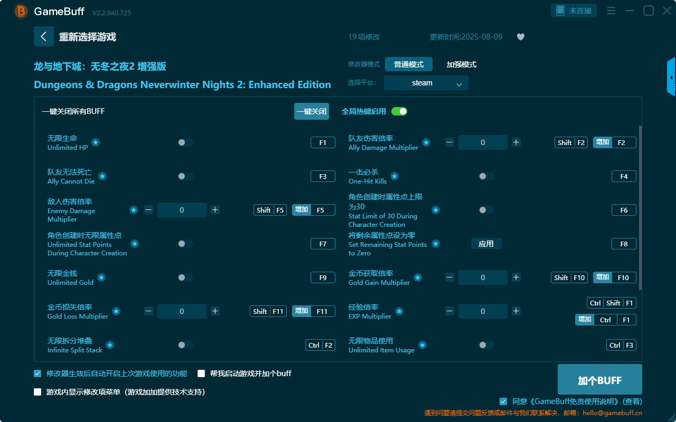Uncheck auto-enable last used functions checkbox
Viewport: 676px width, 422px height.
pyautogui.click(x=37, y=373)
